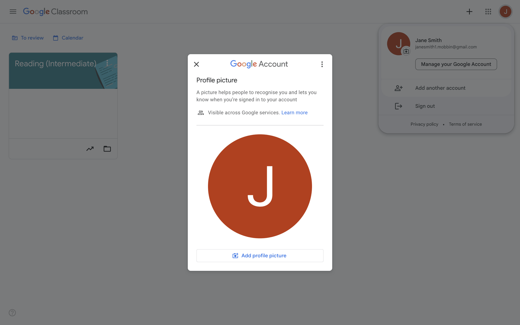Select Add another account
The height and width of the screenshot is (325, 520).
446,88
